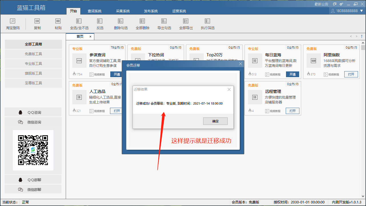Click 开通 on the 每日蓝海 card
Viewport: 366px width, 206px height.
[293, 74]
